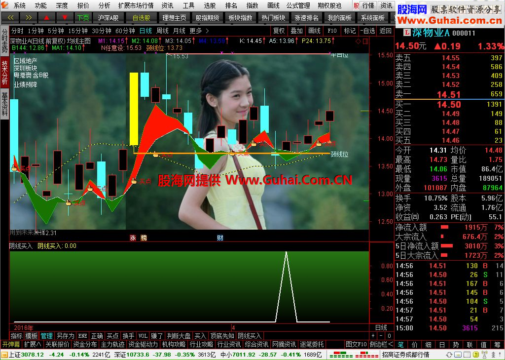Click the red 张 marker below the chart
This screenshot has height=360, width=505.
[x=133, y=238]
